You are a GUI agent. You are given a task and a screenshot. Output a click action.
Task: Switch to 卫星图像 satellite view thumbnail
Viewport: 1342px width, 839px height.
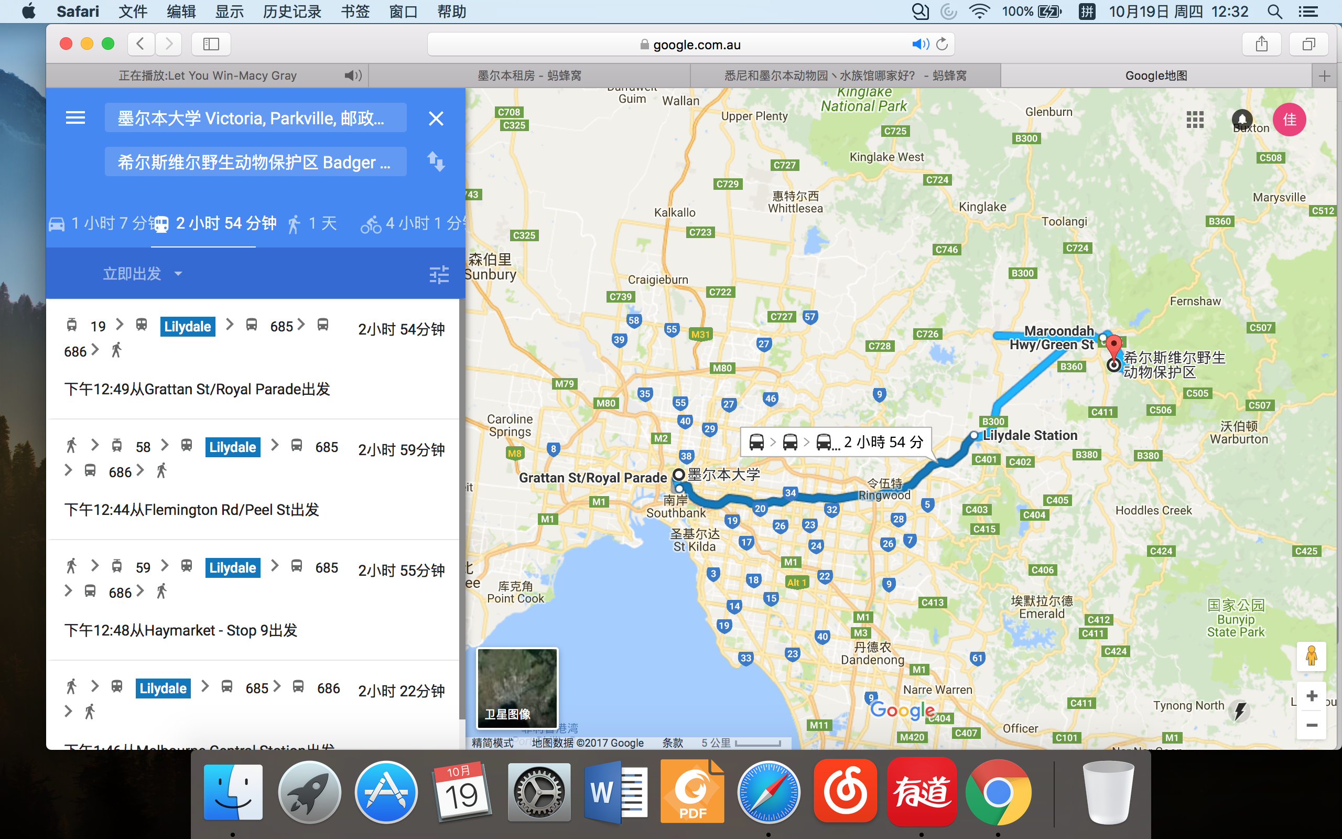517,688
